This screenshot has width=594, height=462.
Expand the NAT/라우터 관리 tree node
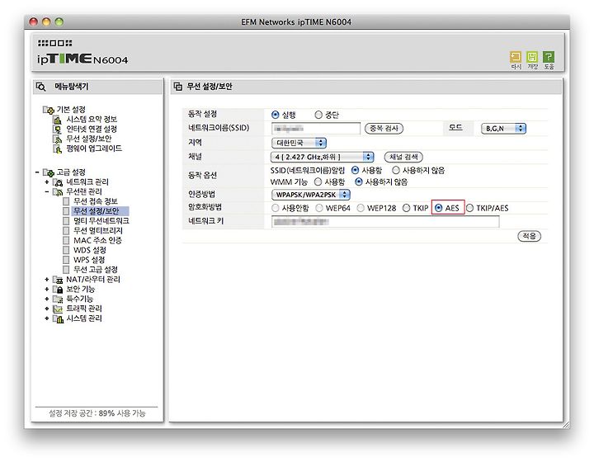tap(46, 280)
